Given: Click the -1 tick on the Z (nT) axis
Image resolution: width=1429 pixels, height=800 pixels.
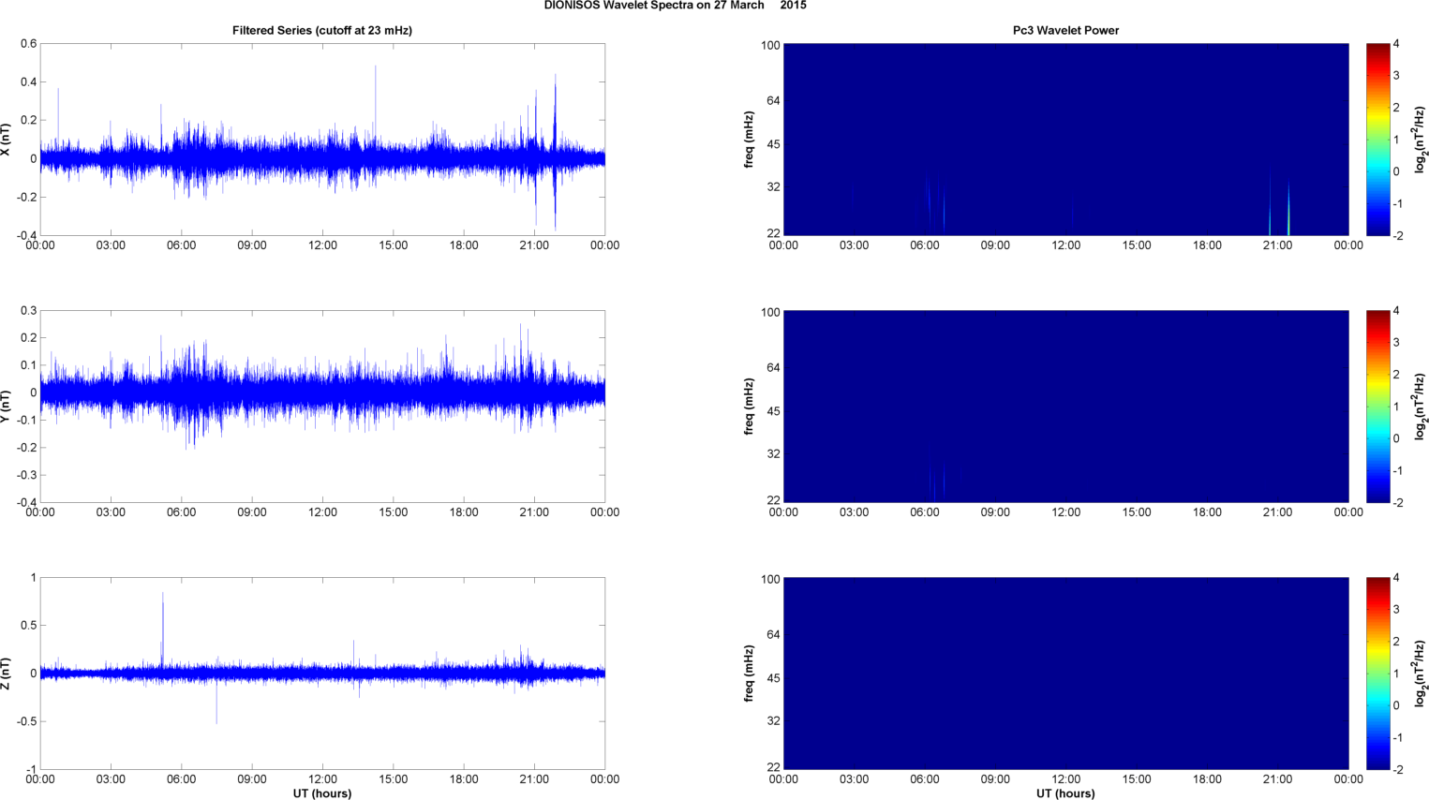Looking at the screenshot, I should [x=32, y=770].
